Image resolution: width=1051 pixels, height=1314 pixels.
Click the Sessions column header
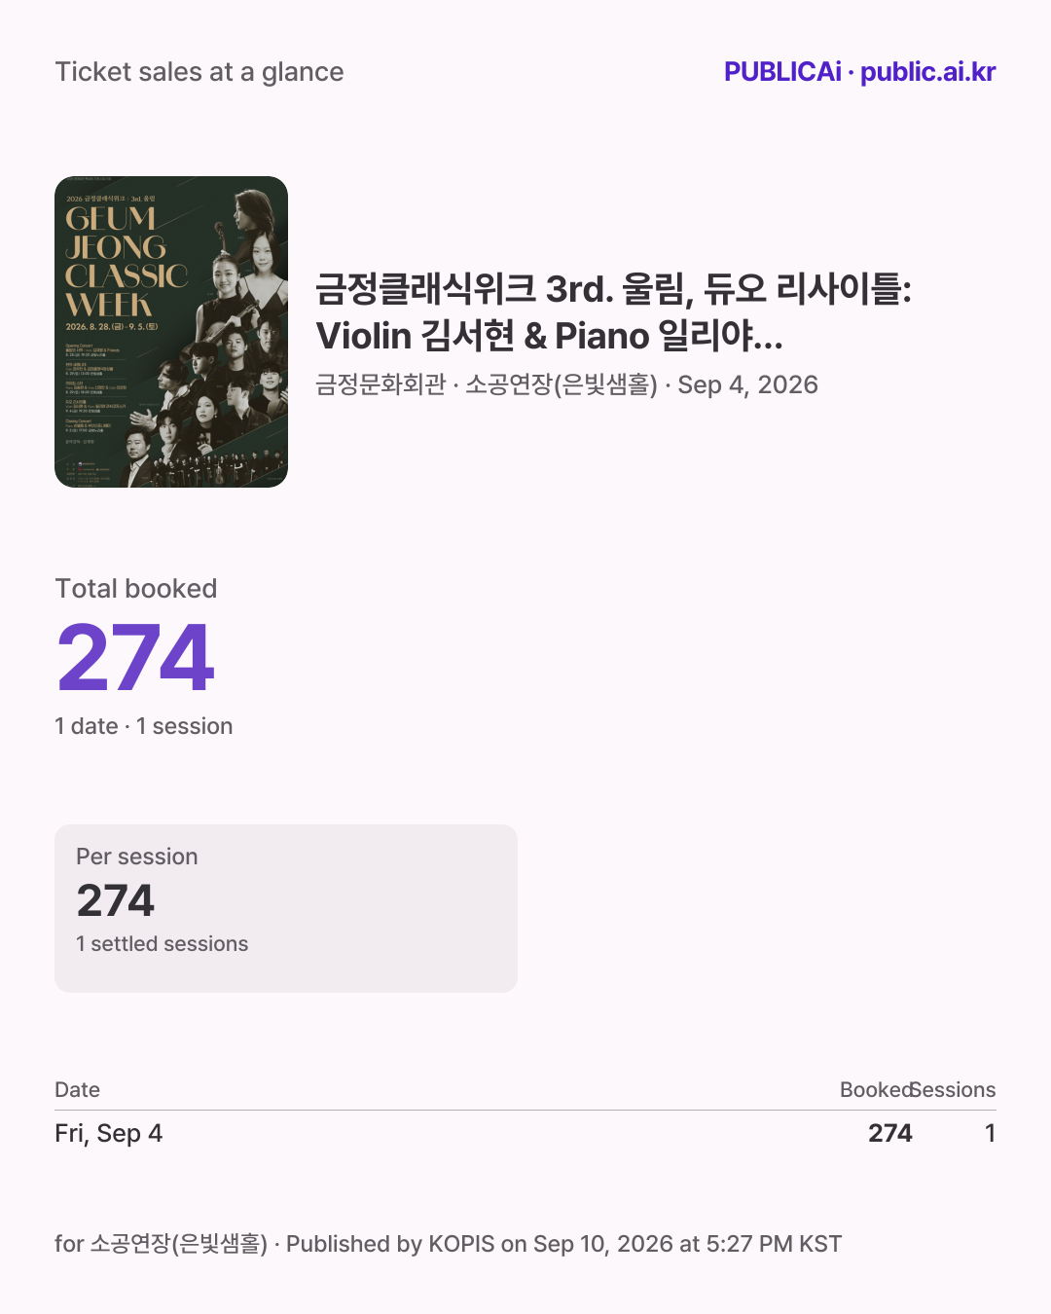point(955,1090)
